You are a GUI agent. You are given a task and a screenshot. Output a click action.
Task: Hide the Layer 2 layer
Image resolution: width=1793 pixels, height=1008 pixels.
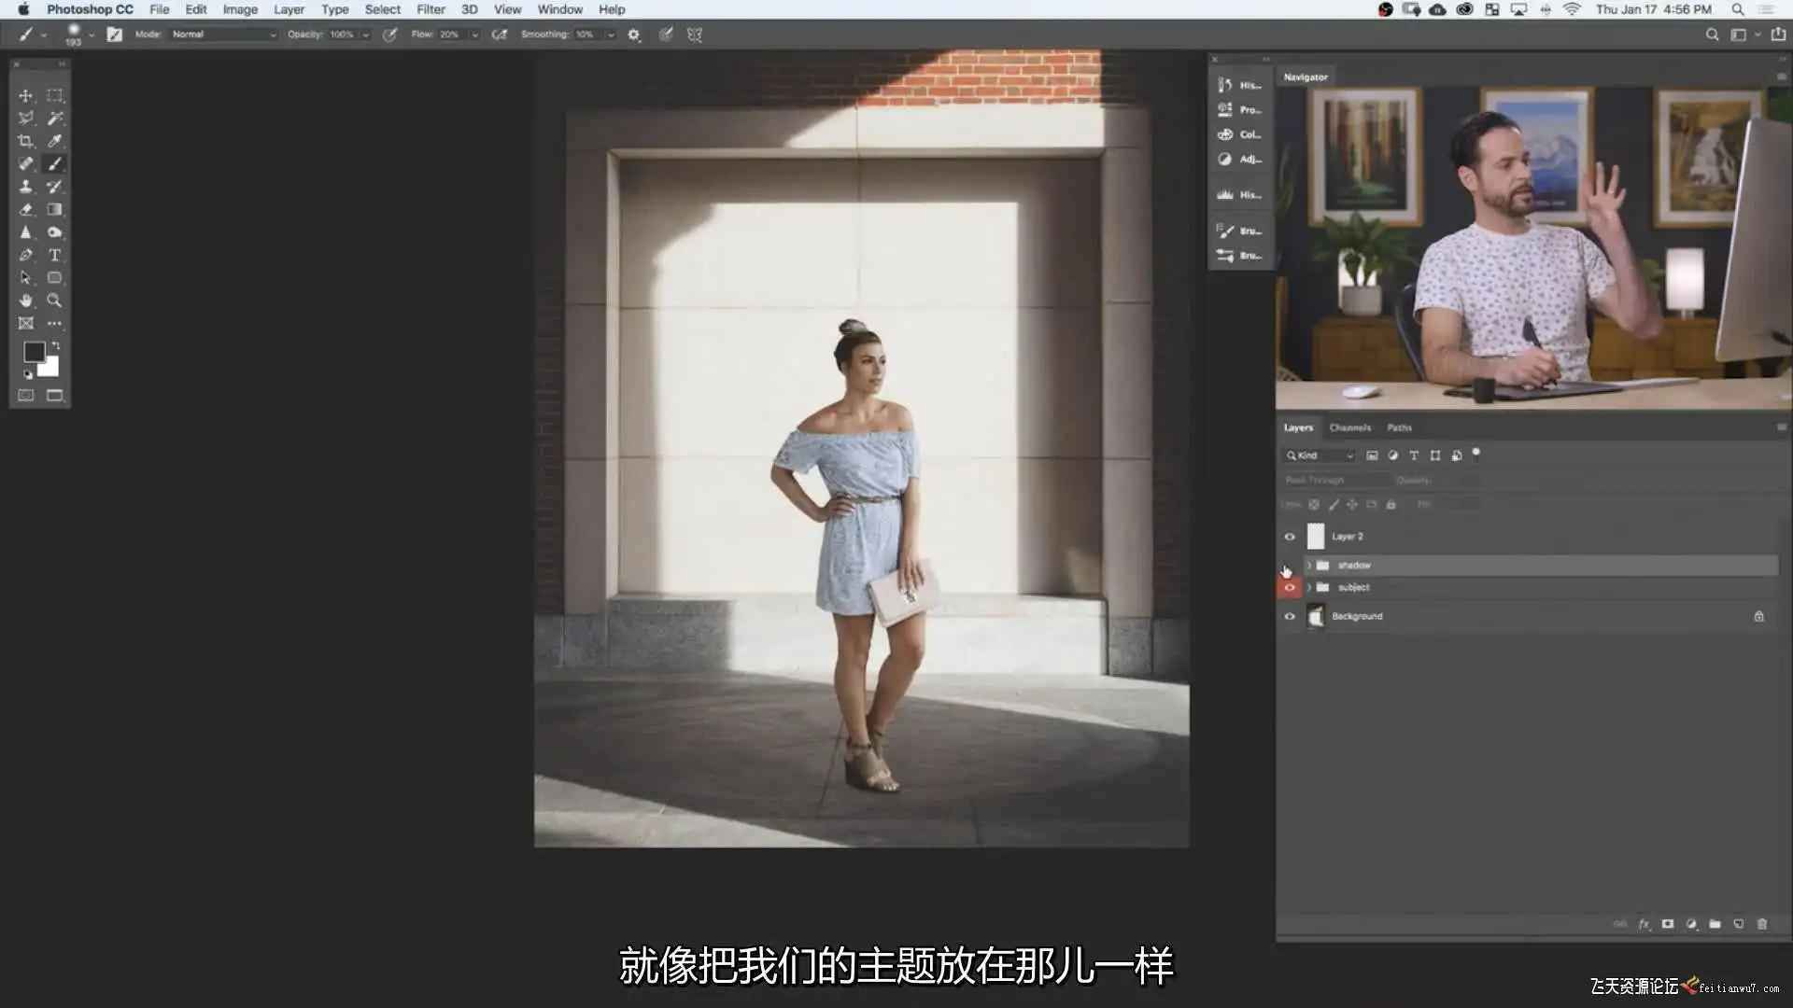pyautogui.click(x=1290, y=537)
